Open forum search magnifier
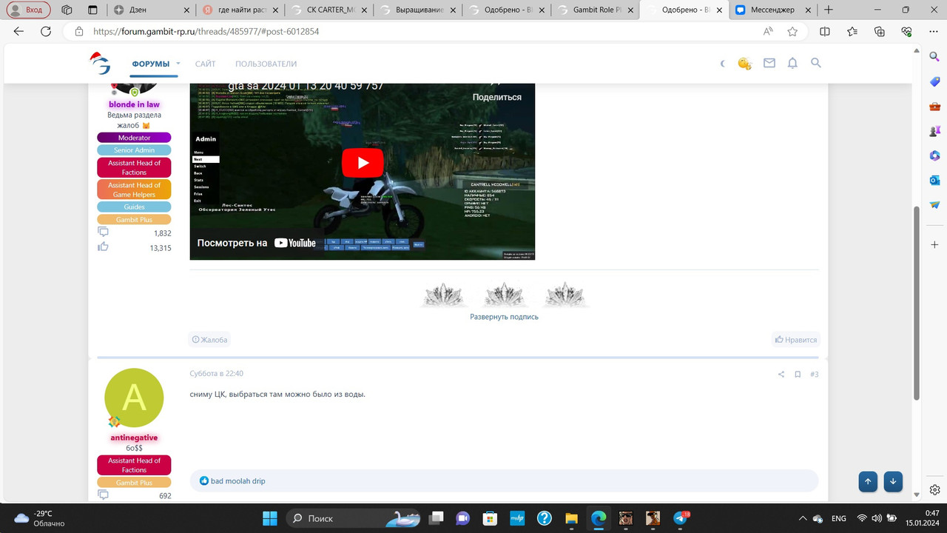The image size is (947, 533). [x=816, y=64]
